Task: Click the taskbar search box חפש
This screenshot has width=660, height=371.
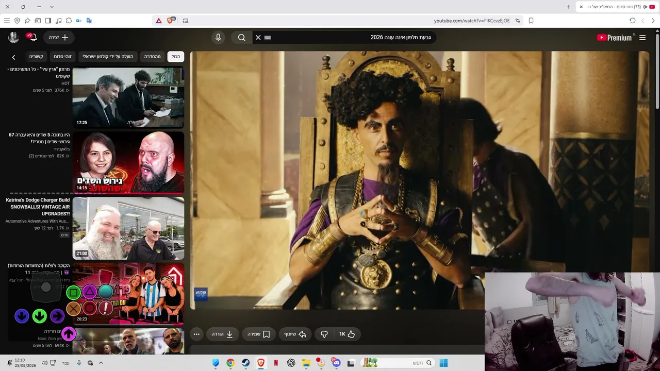Action: click(397, 363)
